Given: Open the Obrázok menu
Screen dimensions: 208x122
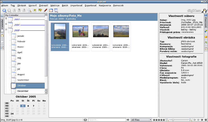Looking at the screenshot, I should click(22, 5).
